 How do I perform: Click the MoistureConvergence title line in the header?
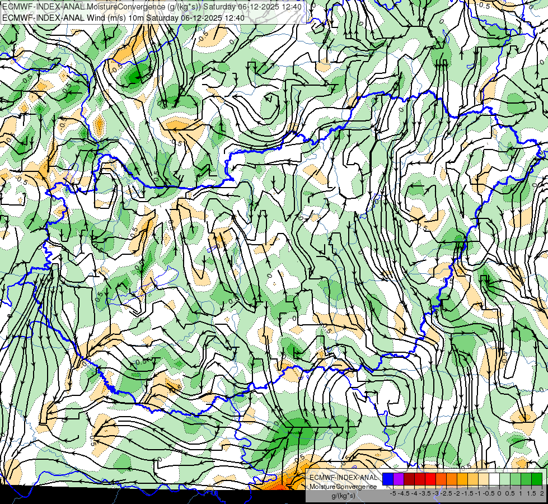click(153, 7)
